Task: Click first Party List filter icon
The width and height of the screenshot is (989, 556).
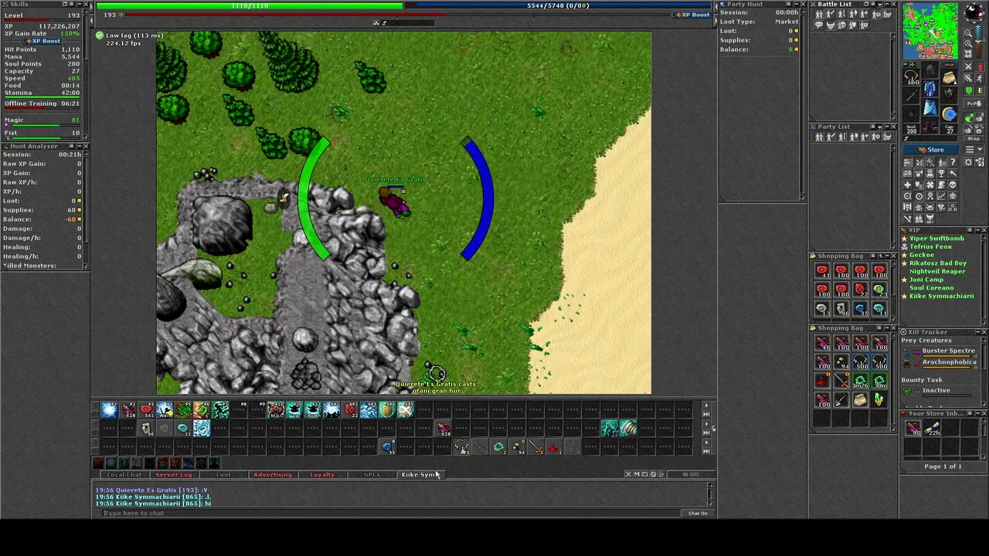Action: click(x=819, y=137)
